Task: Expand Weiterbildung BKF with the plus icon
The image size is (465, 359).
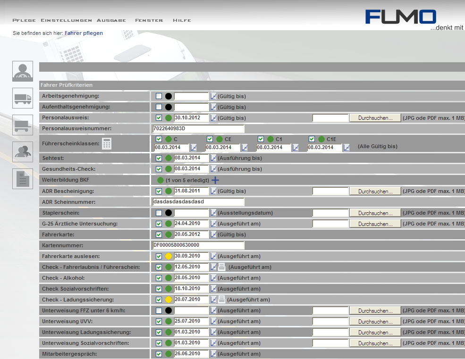Action: (215, 180)
